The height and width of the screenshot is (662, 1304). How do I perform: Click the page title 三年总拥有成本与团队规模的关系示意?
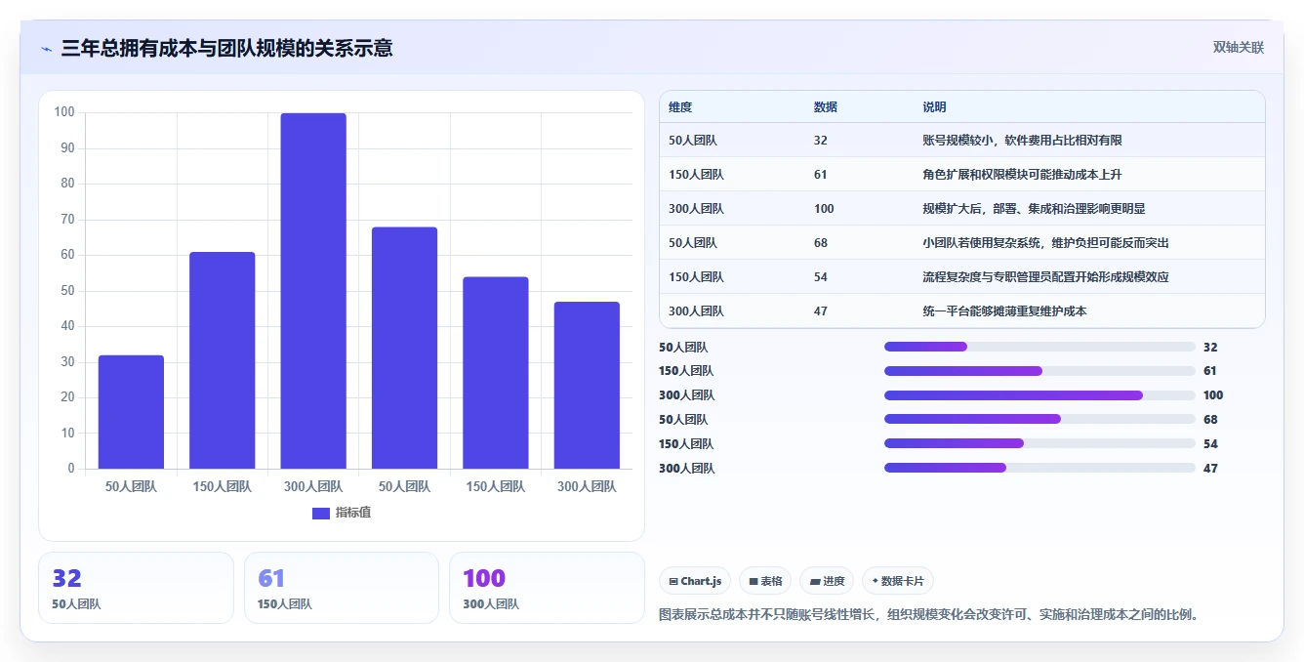click(x=226, y=48)
